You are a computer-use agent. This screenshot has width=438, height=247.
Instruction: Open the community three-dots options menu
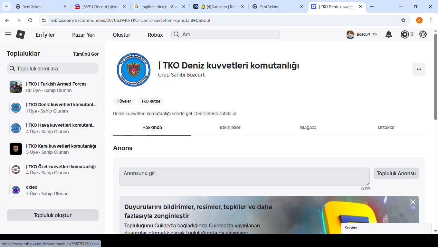click(419, 69)
